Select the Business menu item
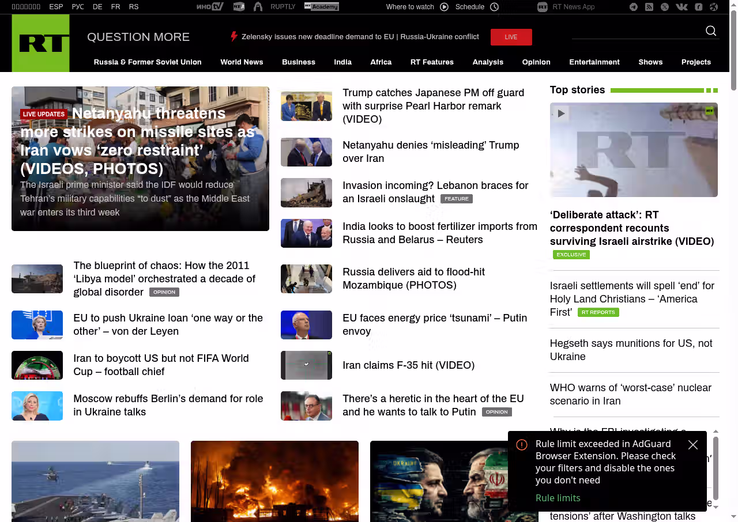 (x=298, y=62)
